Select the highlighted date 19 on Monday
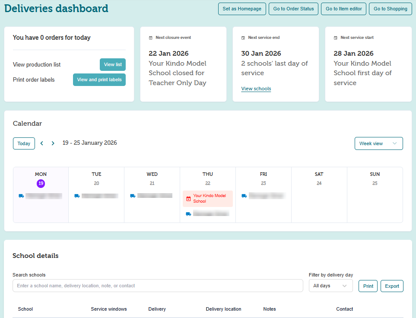 click(41, 184)
